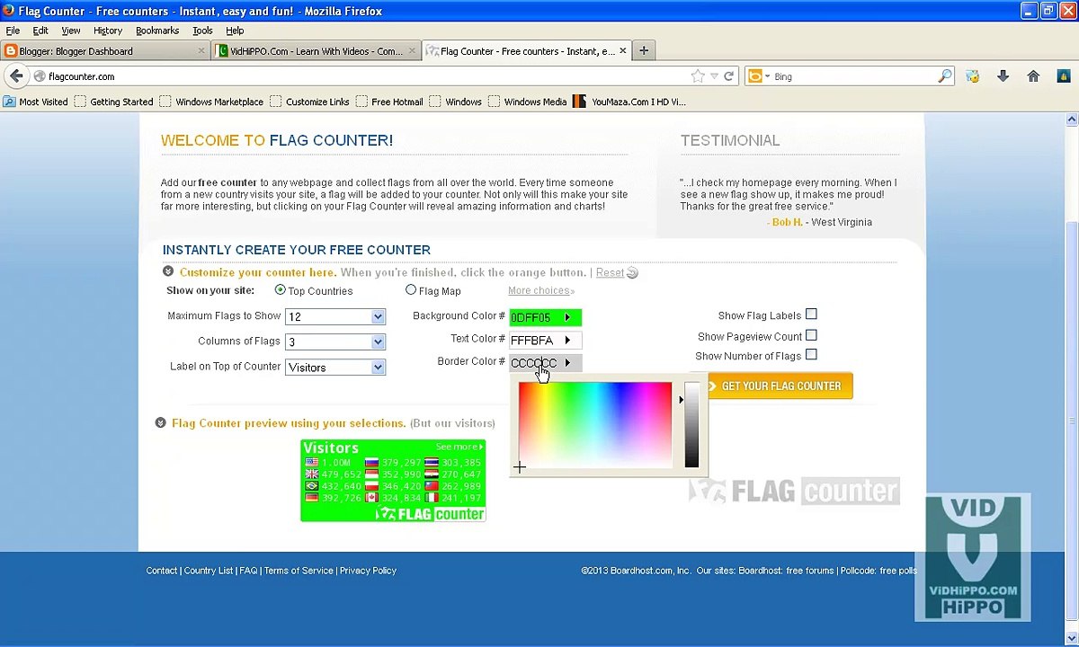The width and height of the screenshot is (1079, 647).
Task: Open the History menu
Action: 108,31
